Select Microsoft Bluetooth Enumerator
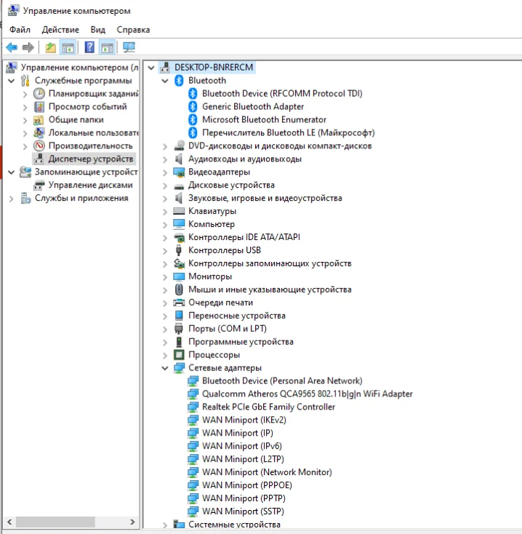 click(x=264, y=119)
